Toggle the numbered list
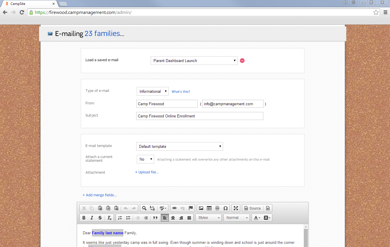390x247 pixels. point(120,218)
